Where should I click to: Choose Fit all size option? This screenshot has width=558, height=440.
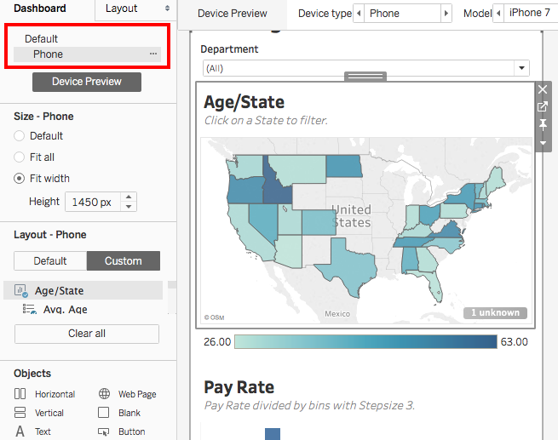tap(20, 157)
